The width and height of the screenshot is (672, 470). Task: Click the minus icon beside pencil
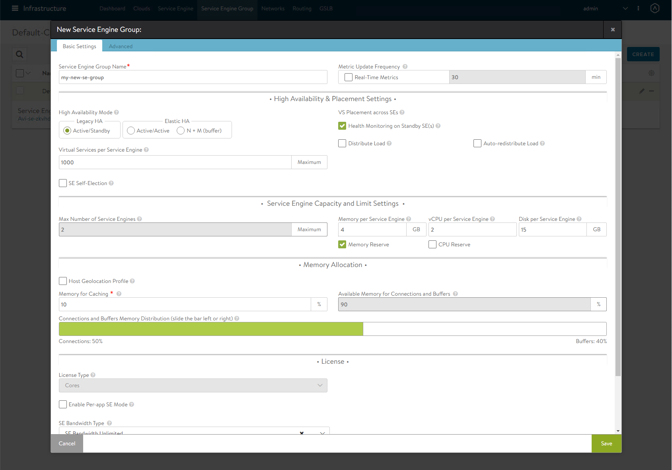pos(651,91)
